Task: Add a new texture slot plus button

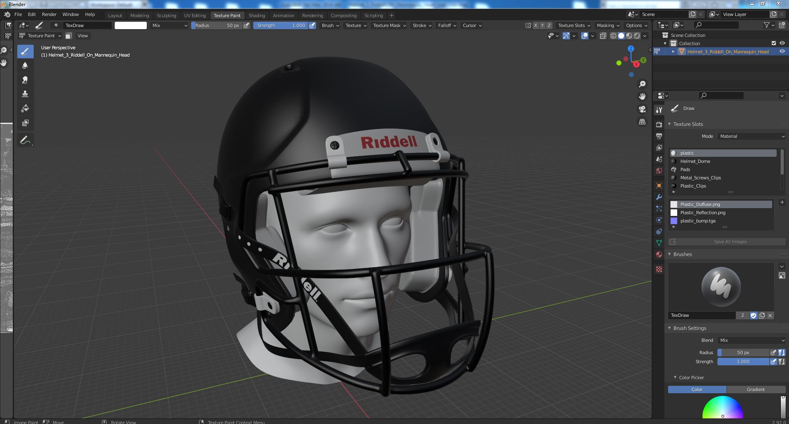Action: point(782,202)
